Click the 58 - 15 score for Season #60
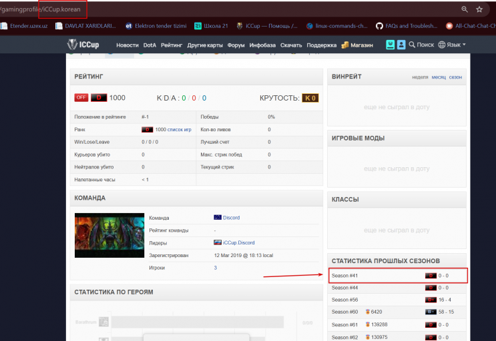The image size is (496, 341). click(446, 312)
